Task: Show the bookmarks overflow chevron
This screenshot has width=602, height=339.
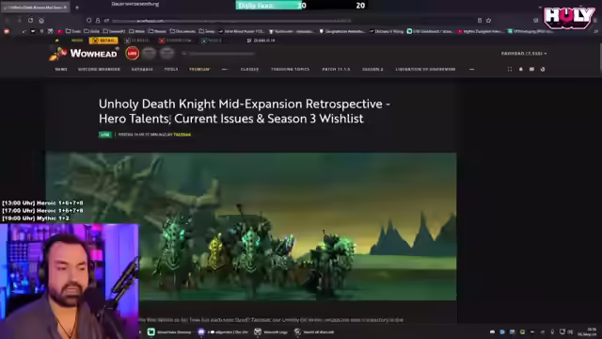Action: point(595,31)
